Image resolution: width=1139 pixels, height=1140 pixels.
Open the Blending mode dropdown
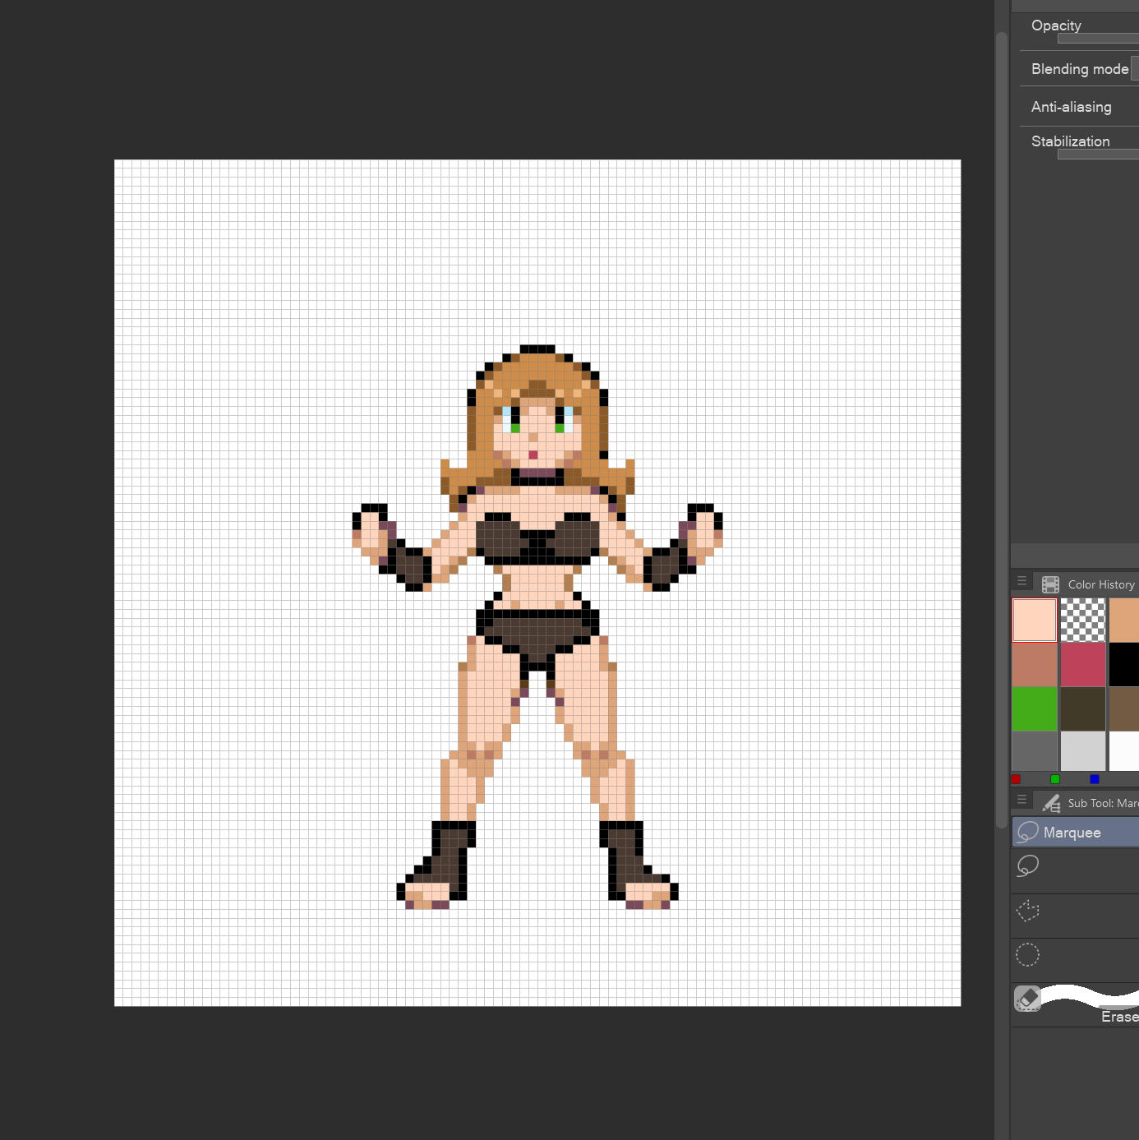click(x=1134, y=69)
